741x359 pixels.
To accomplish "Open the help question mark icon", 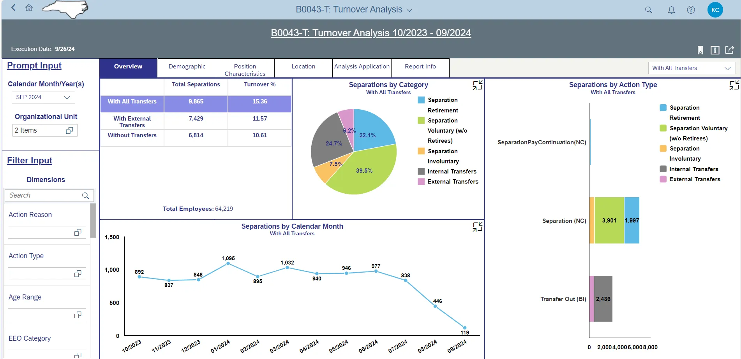I will point(691,10).
